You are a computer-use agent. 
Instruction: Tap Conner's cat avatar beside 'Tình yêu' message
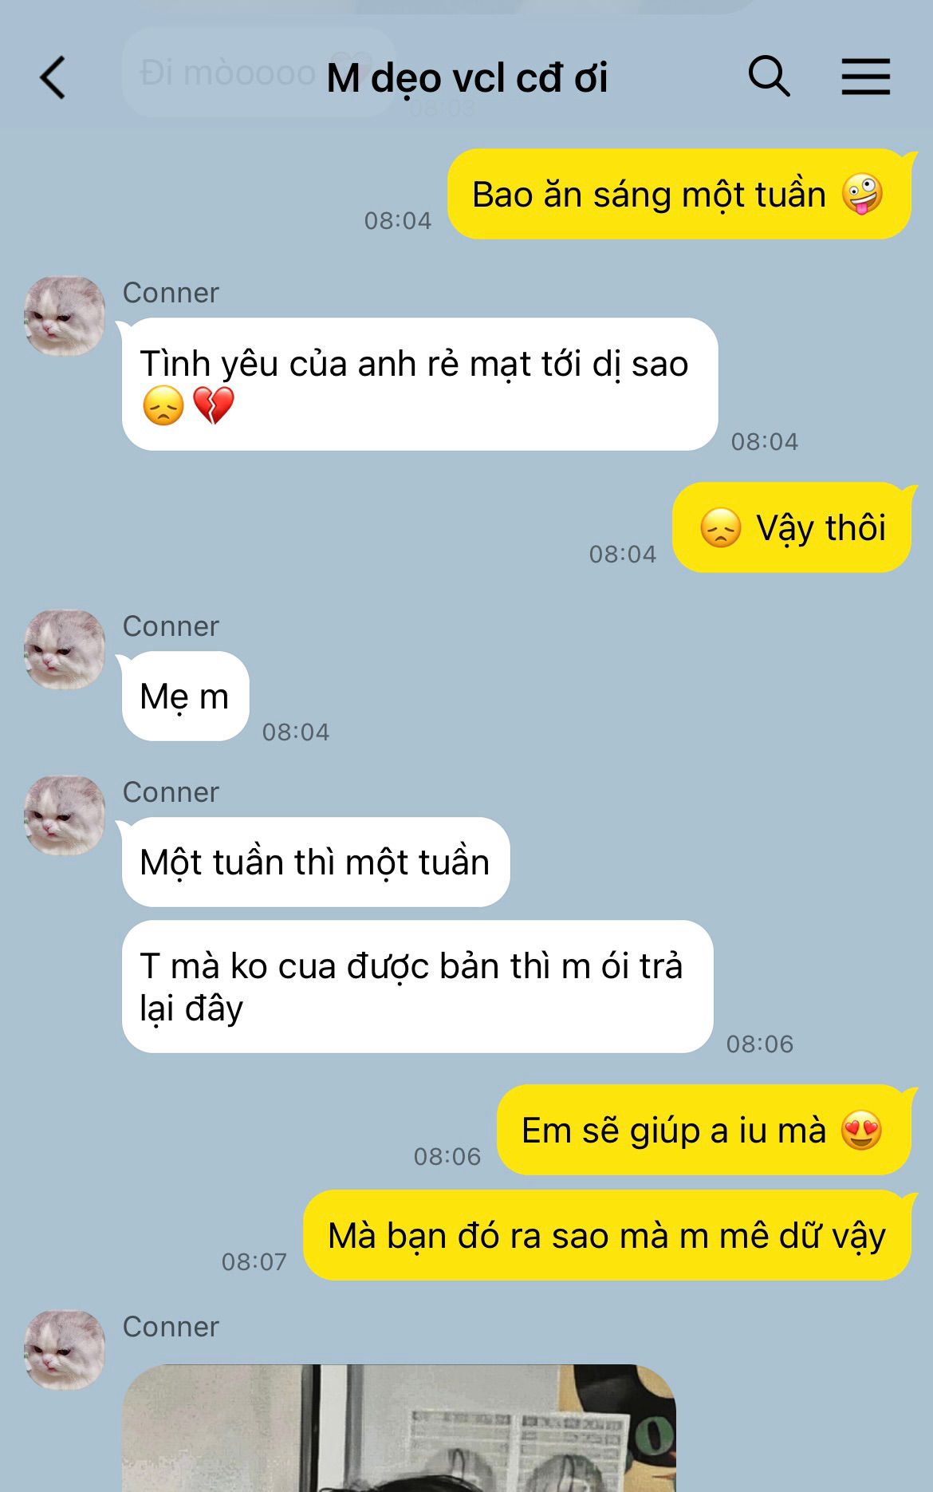click(65, 316)
